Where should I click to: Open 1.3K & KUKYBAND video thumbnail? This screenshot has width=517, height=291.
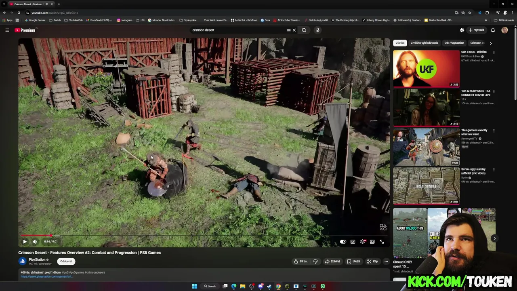pos(427,108)
